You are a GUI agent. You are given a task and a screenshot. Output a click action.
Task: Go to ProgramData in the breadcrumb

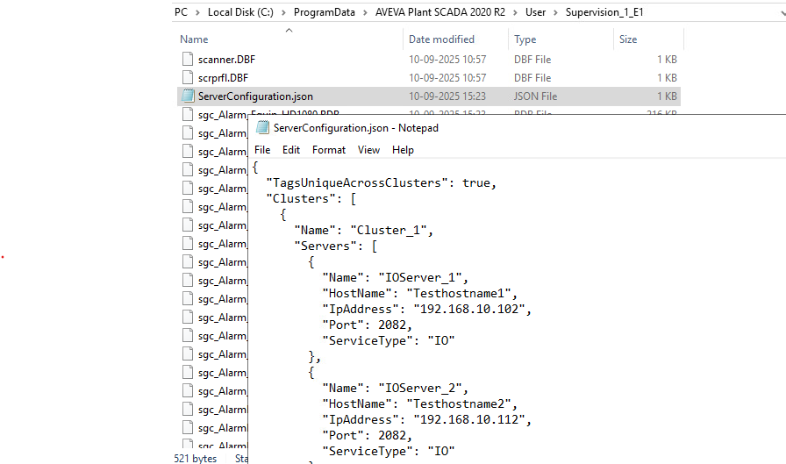(x=325, y=12)
